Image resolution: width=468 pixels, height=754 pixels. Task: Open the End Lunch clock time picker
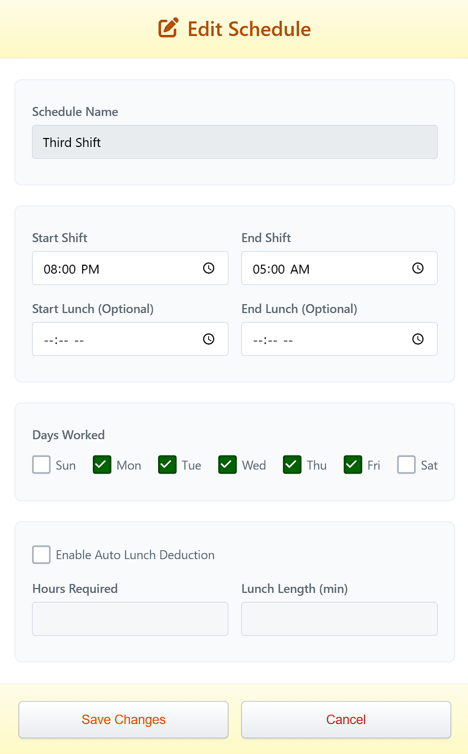[417, 339]
